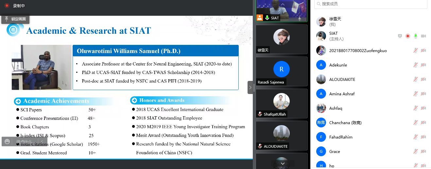The height and width of the screenshot is (169, 431).
Task: Click camera-off icon for ALOUDIAKITE in list
Action: 423,79
